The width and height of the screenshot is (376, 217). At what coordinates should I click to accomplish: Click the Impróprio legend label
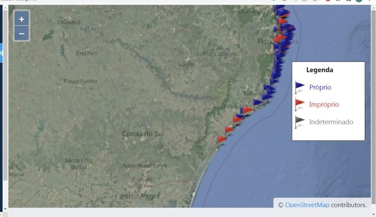pos(324,104)
